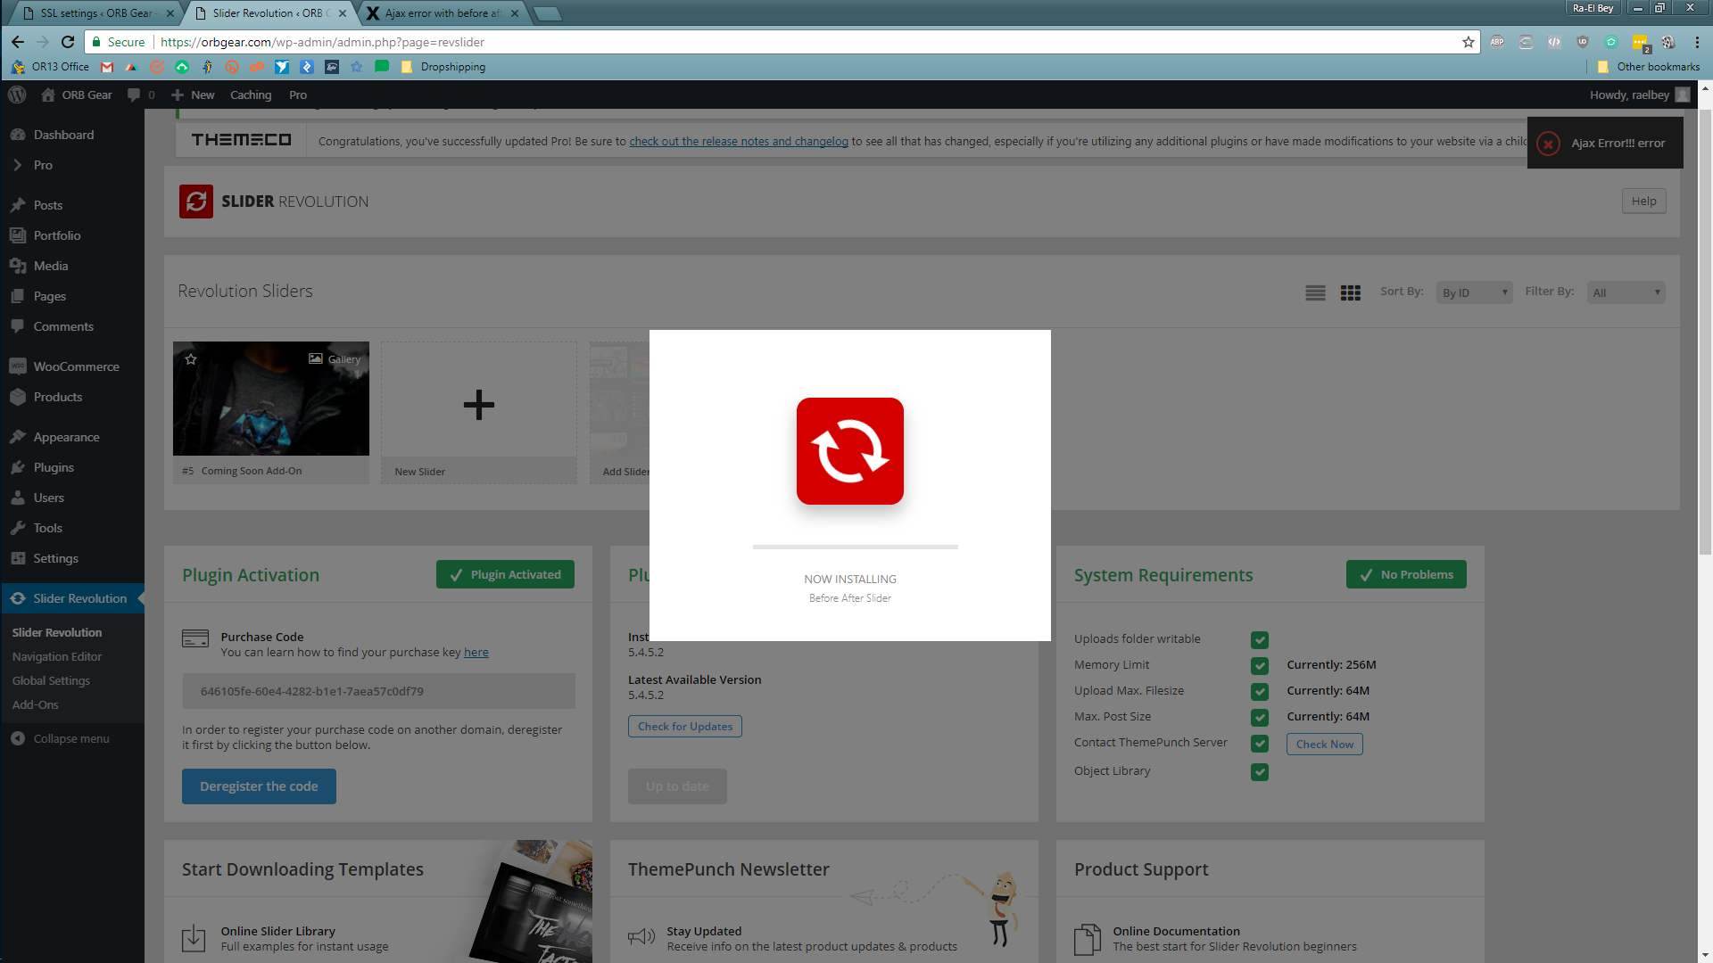Open Add-Ons submenu
The height and width of the screenshot is (963, 1713).
point(36,704)
